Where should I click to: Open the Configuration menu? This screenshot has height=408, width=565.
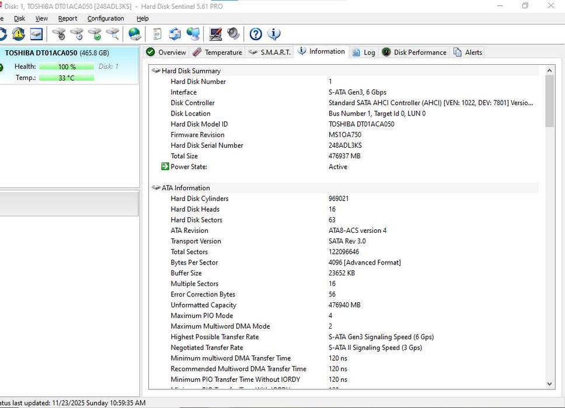(x=106, y=18)
